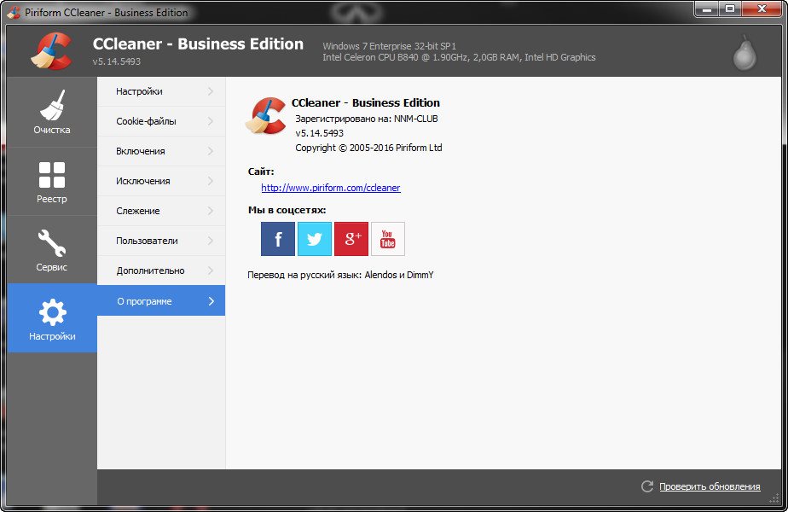The width and height of the screenshot is (788, 512).
Task: Open the Сервис (Tools) wrench section
Action: 52,250
